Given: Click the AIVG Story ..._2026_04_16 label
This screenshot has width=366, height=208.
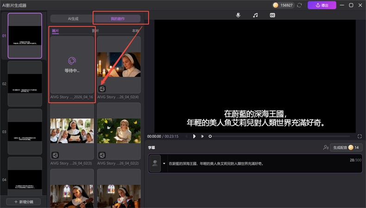Looking at the screenshot, I should coord(72,97).
